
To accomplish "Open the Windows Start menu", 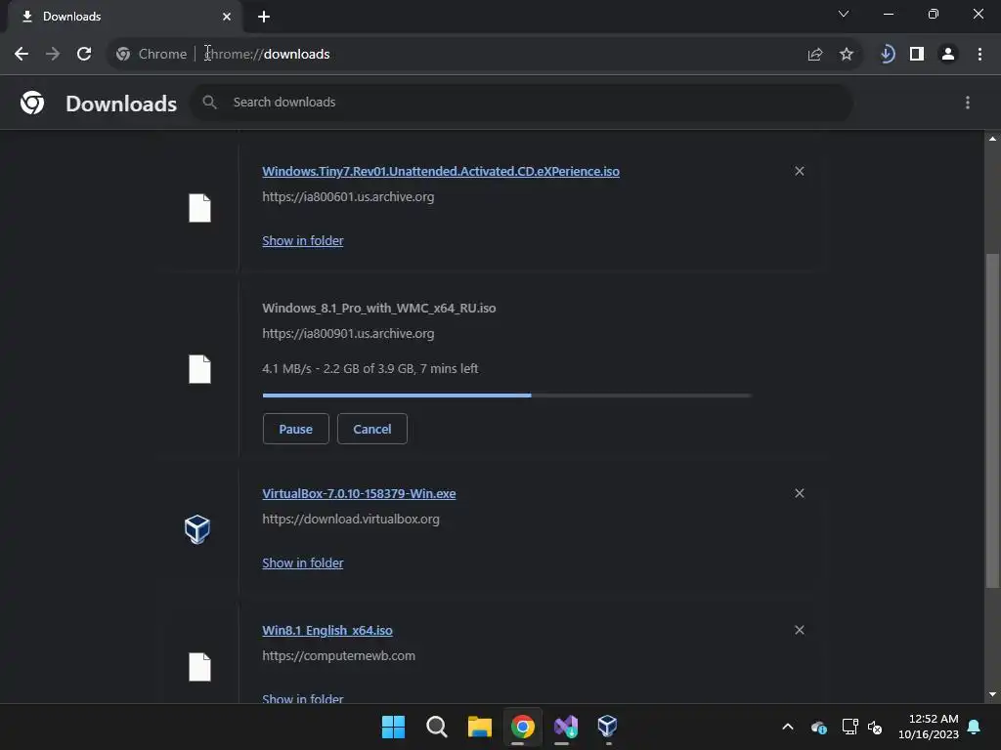I will [x=393, y=727].
